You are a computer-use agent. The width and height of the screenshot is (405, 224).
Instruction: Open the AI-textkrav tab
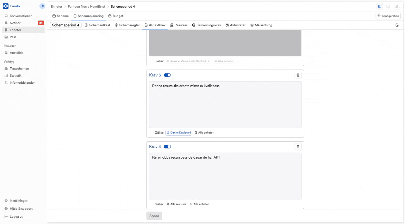155,25
